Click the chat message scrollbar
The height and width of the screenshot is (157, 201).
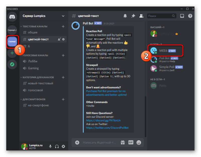(x=145, y=116)
